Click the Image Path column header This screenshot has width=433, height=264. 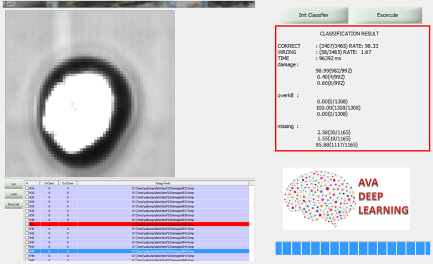point(163,183)
